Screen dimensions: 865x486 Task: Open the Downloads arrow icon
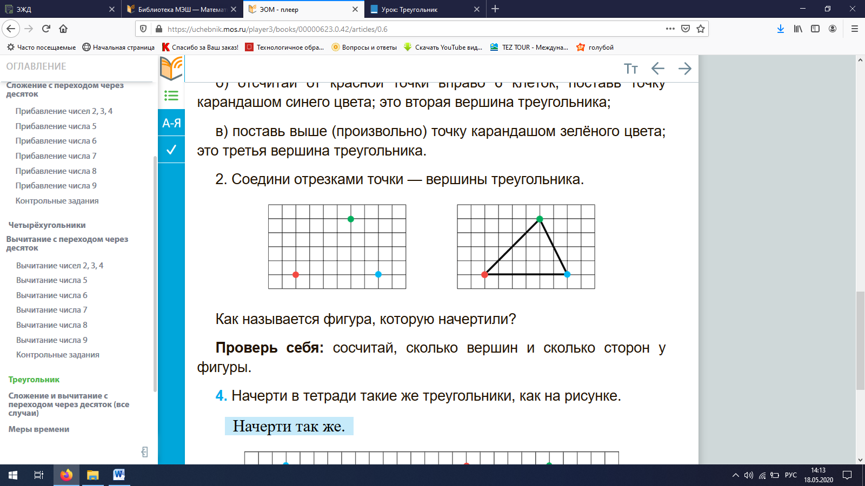tap(781, 29)
